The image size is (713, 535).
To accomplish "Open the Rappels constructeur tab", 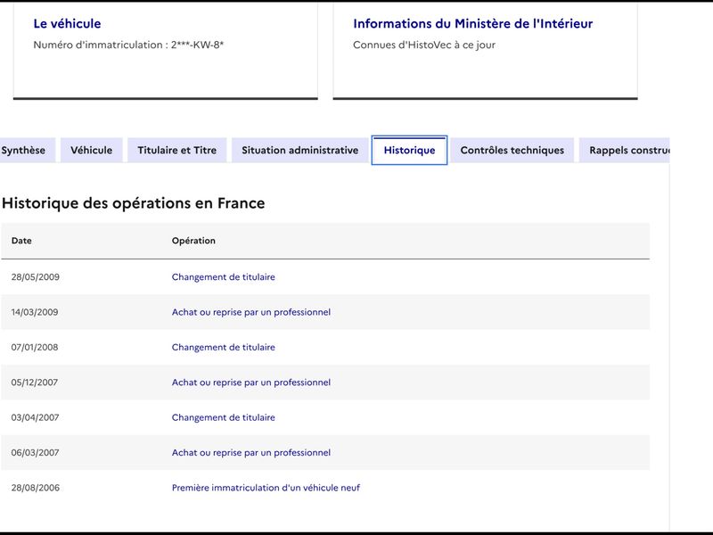I will tap(625, 150).
